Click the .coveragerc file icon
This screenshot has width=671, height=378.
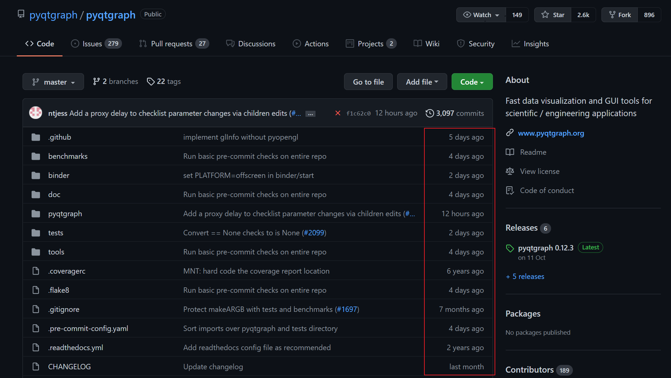[x=36, y=271]
